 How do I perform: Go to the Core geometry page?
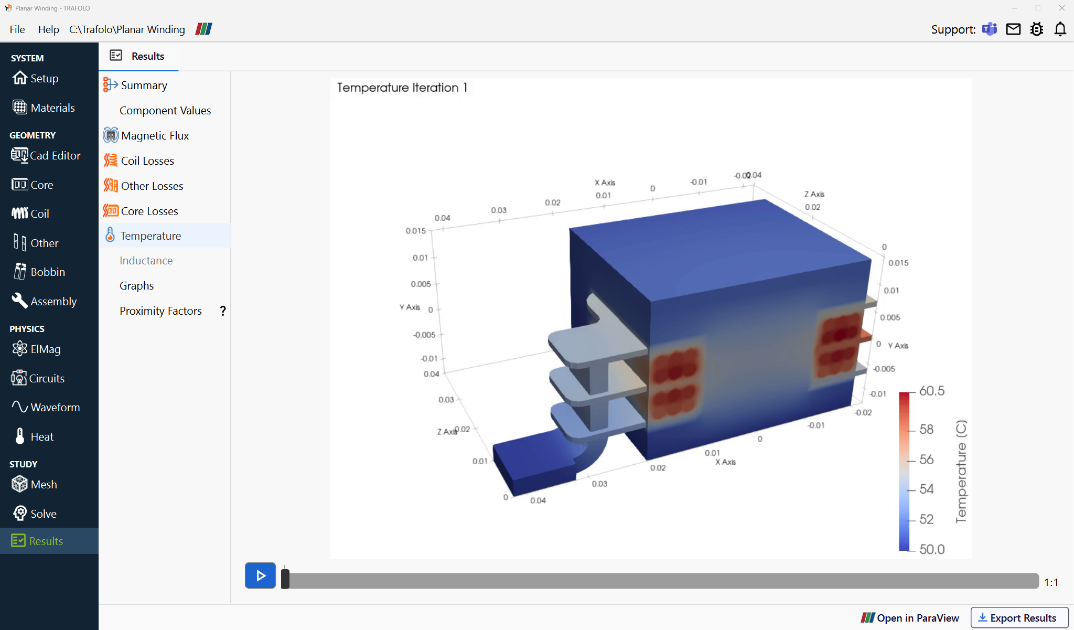click(33, 185)
